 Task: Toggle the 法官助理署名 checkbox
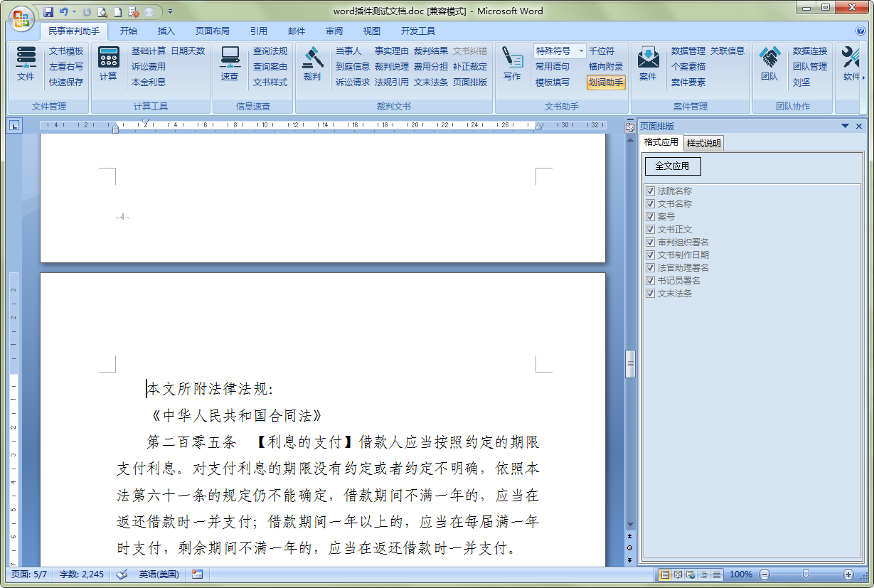tap(650, 268)
